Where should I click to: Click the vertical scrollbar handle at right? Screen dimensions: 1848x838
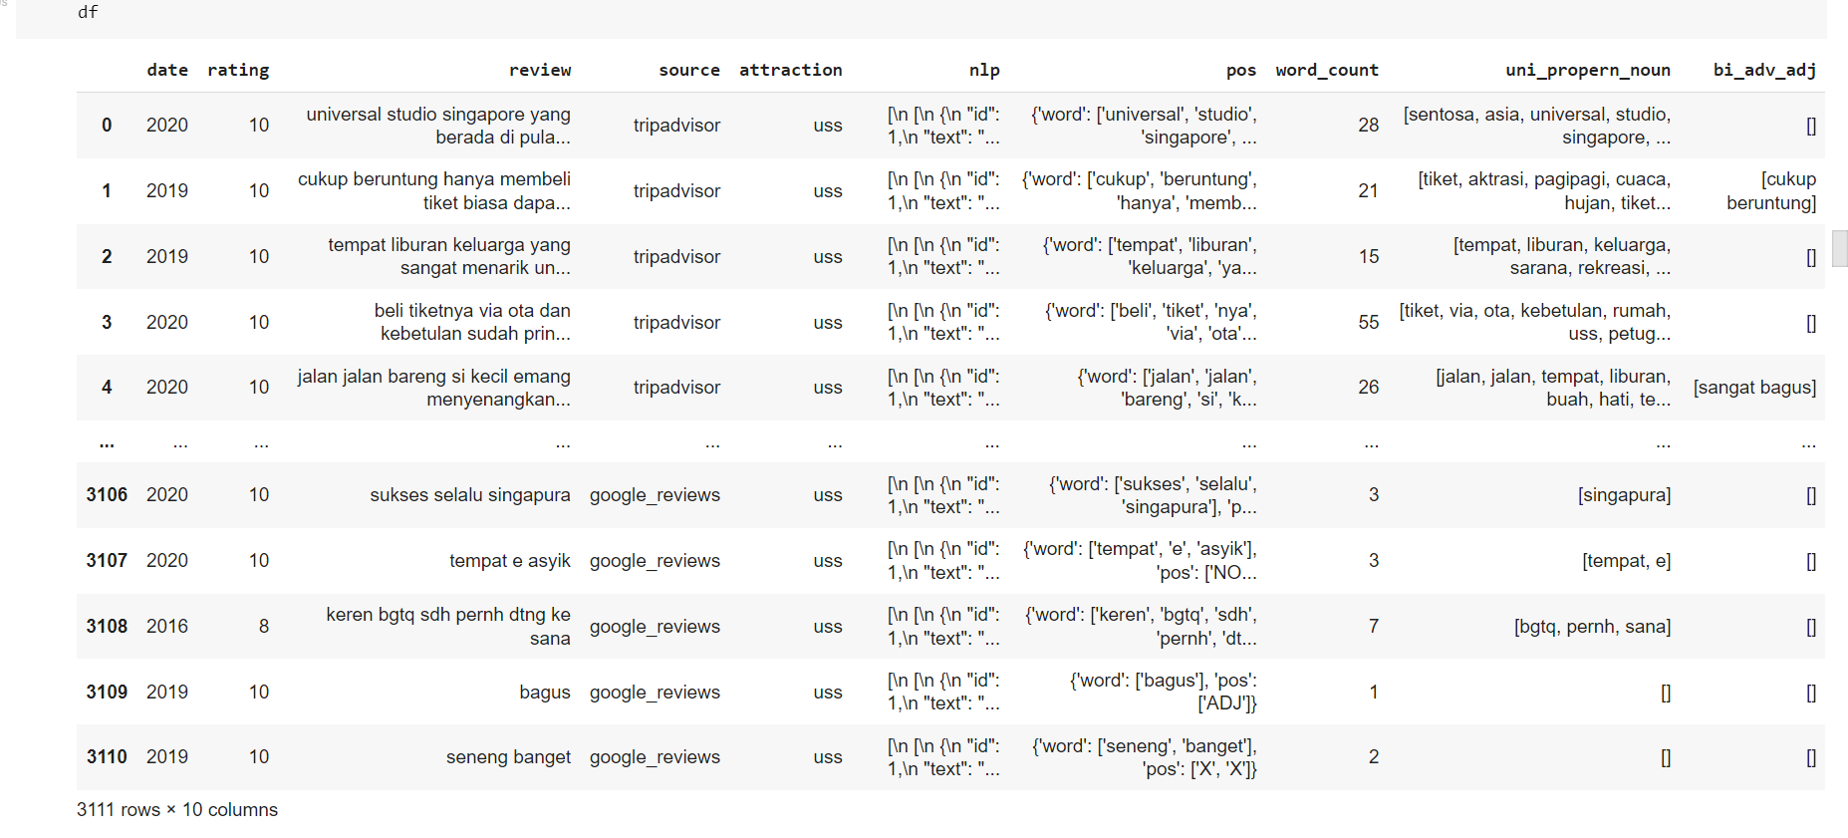[x=1839, y=248]
